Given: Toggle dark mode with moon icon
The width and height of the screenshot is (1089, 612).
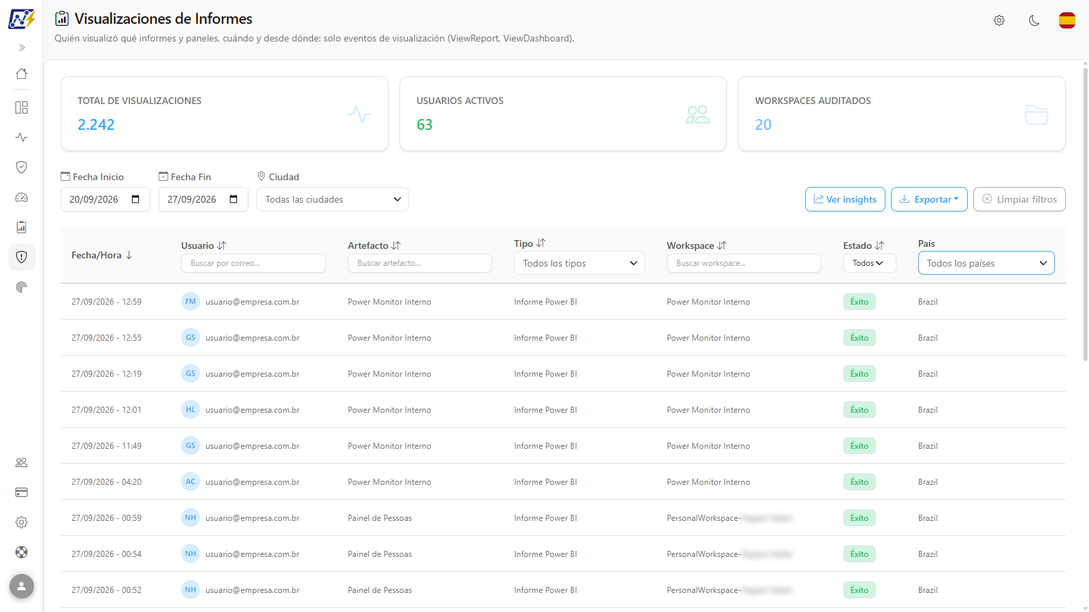Looking at the screenshot, I should [1034, 20].
